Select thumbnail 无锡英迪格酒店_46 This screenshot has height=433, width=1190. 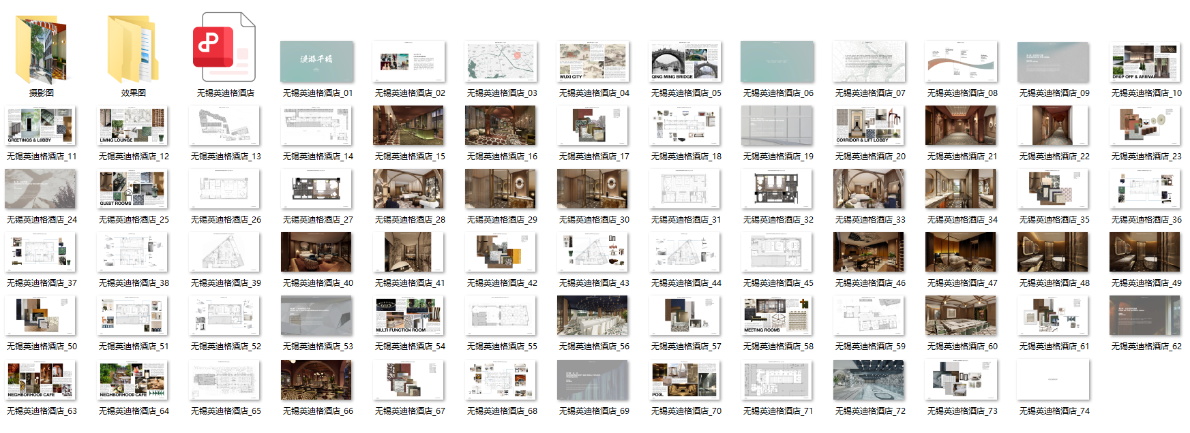(869, 252)
